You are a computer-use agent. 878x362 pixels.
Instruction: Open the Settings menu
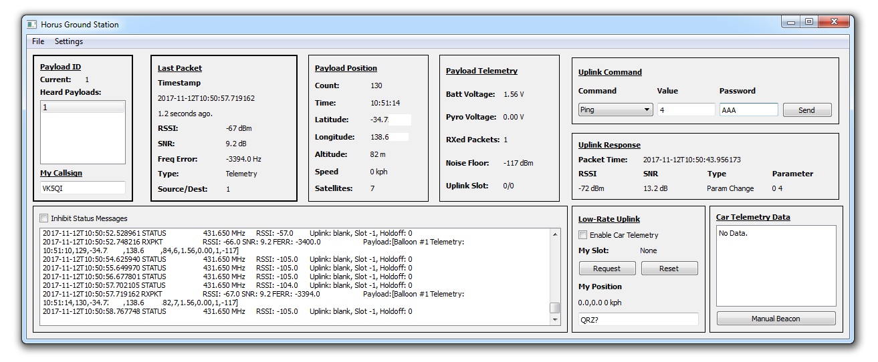69,41
